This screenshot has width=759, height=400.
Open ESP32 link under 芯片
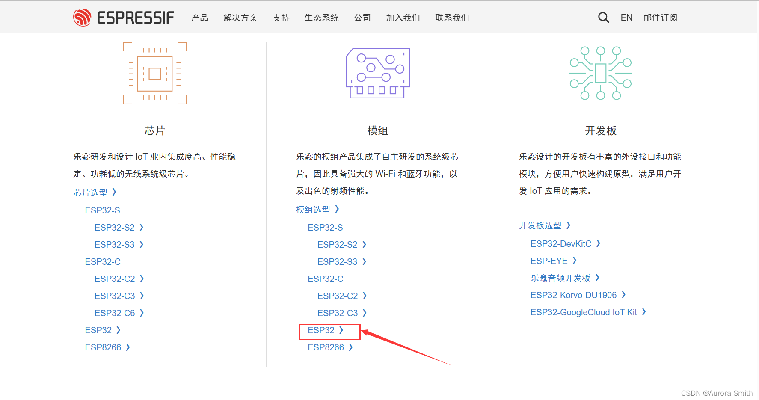coord(103,330)
